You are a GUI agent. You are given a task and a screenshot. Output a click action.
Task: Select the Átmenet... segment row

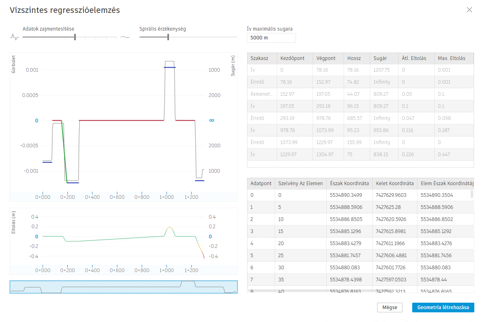[x=360, y=94]
